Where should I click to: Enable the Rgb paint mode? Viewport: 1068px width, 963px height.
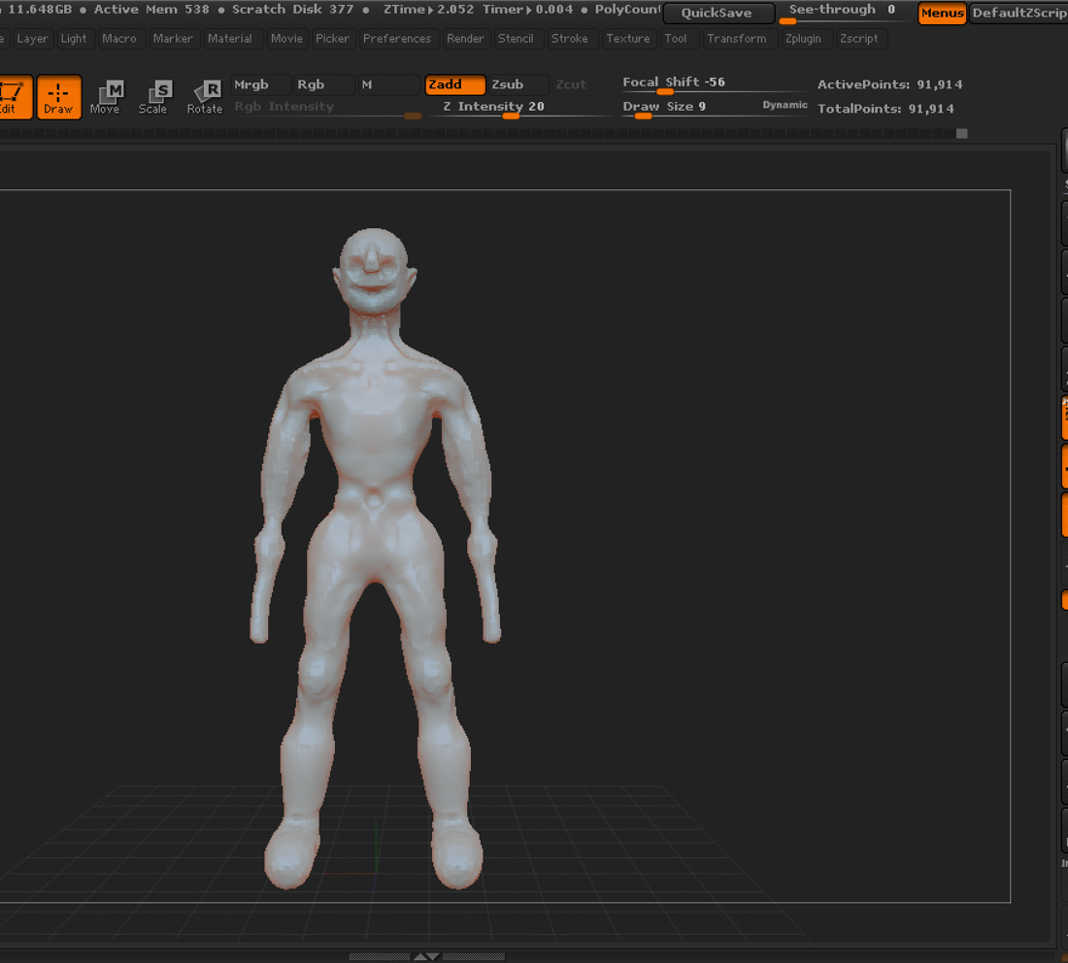point(324,84)
